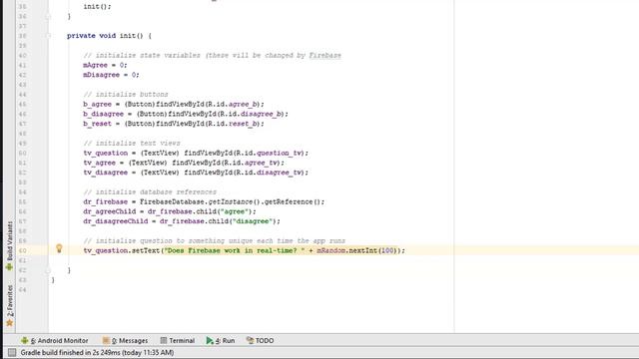Click the dr_disagreeChild assignment line
This screenshot has width=639, height=359.
tap(182, 221)
